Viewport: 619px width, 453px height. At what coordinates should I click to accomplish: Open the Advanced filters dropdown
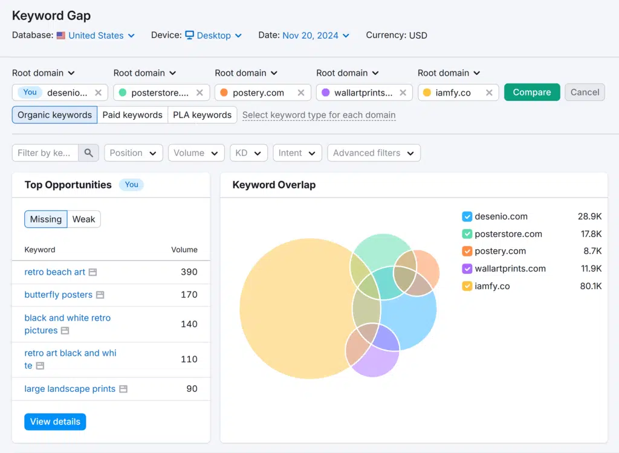(x=373, y=153)
